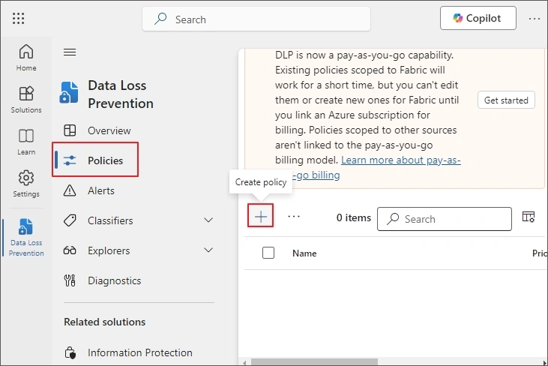Click the Explorers binoculars icon
Viewport: 548px width, 366px height.
pos(70,250)
